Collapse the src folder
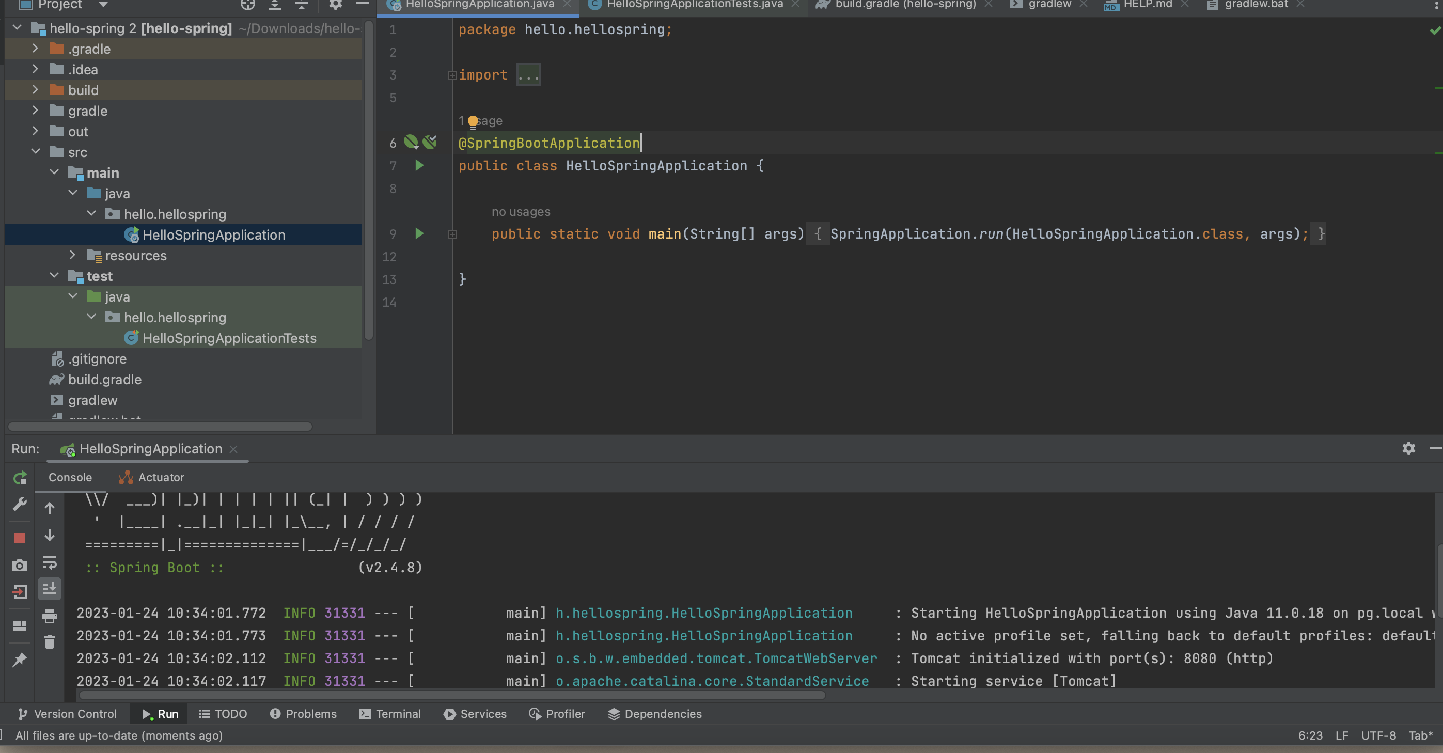1443x753 pixels. pyautogui.click(x=35, y=151)
